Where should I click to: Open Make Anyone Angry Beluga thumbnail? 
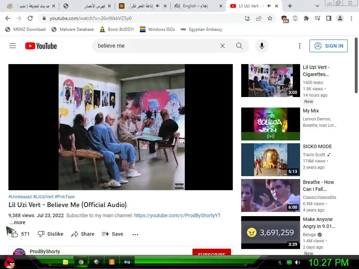point(270,233)
